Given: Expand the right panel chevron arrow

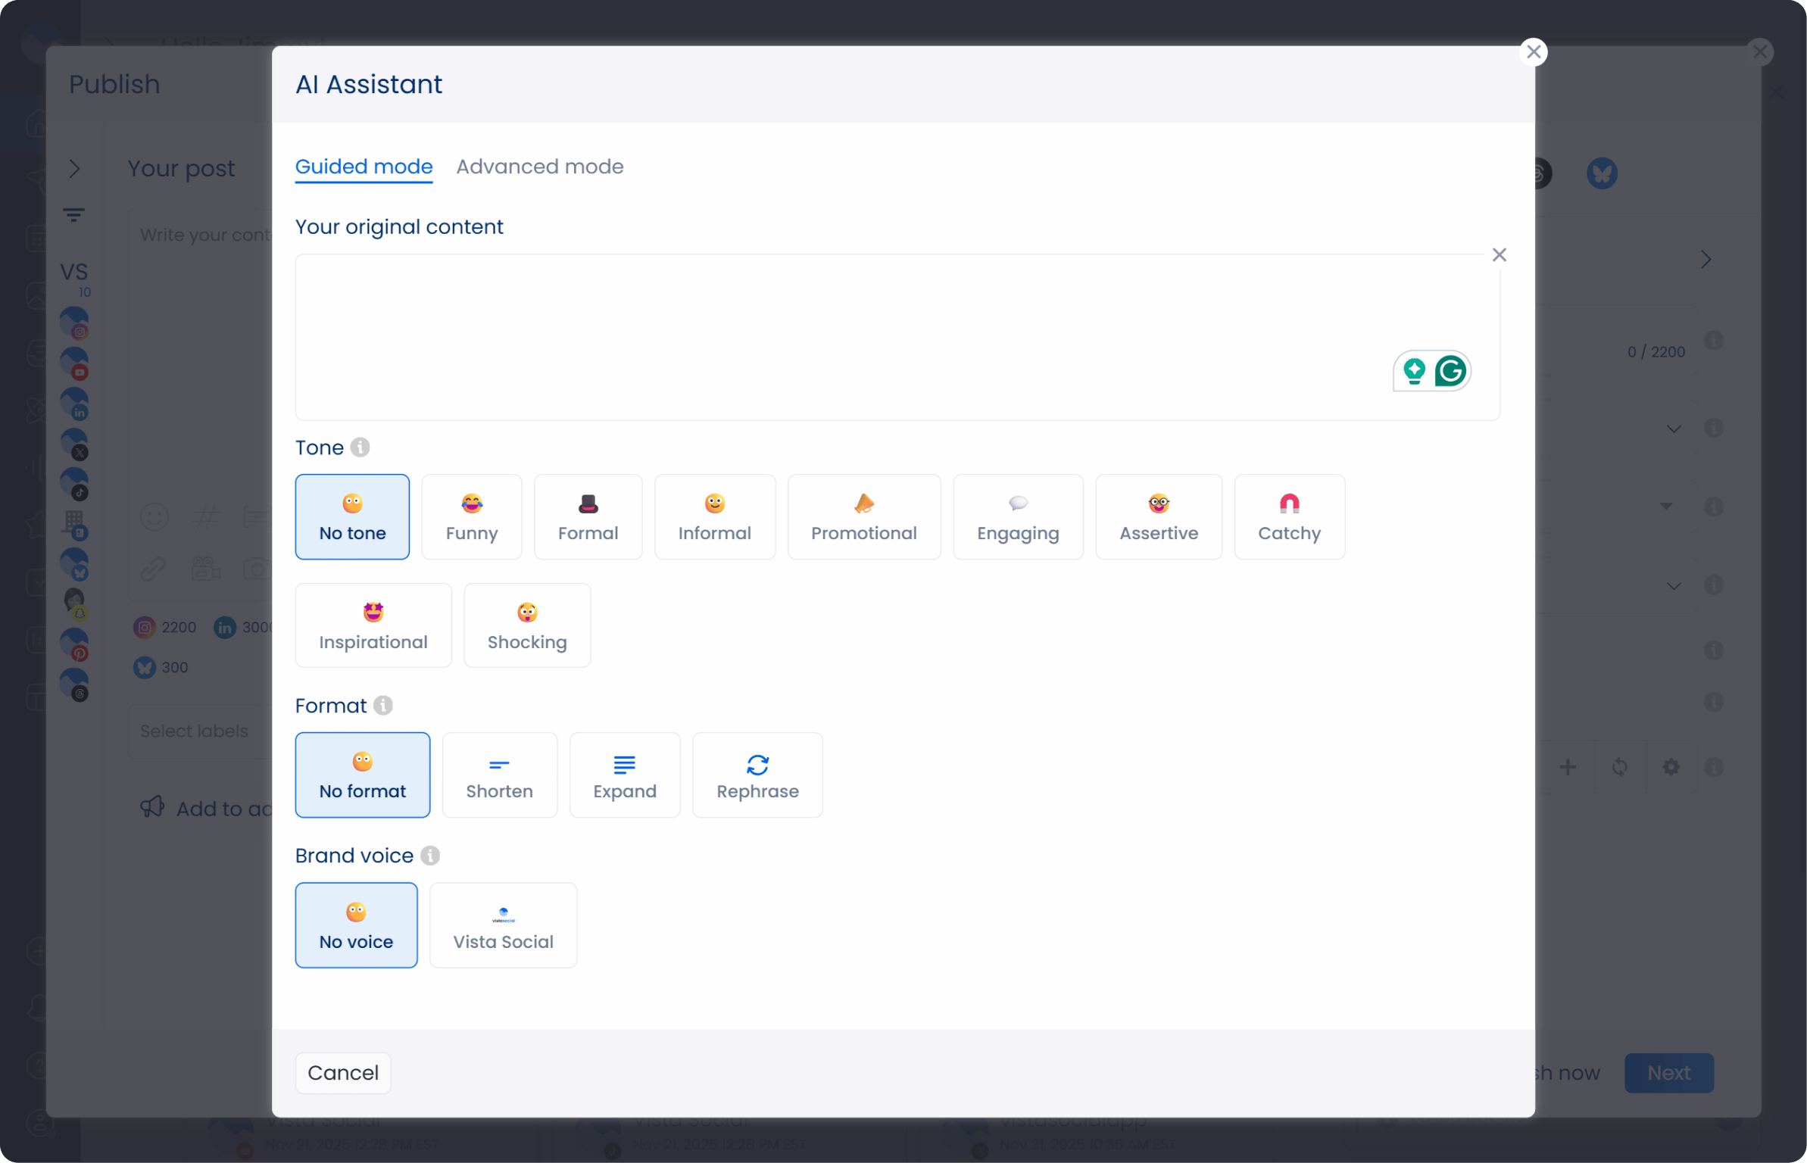Looking at the screenshot, I should click(1706, 260).
